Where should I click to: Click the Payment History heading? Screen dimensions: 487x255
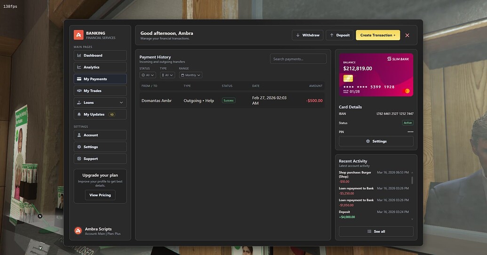click(155, 57)
